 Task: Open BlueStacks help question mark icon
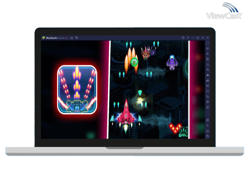pos(183,38)
